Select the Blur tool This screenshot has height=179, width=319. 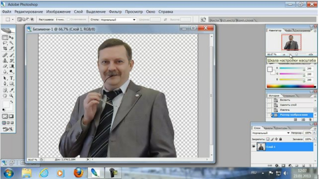point(5,72)
